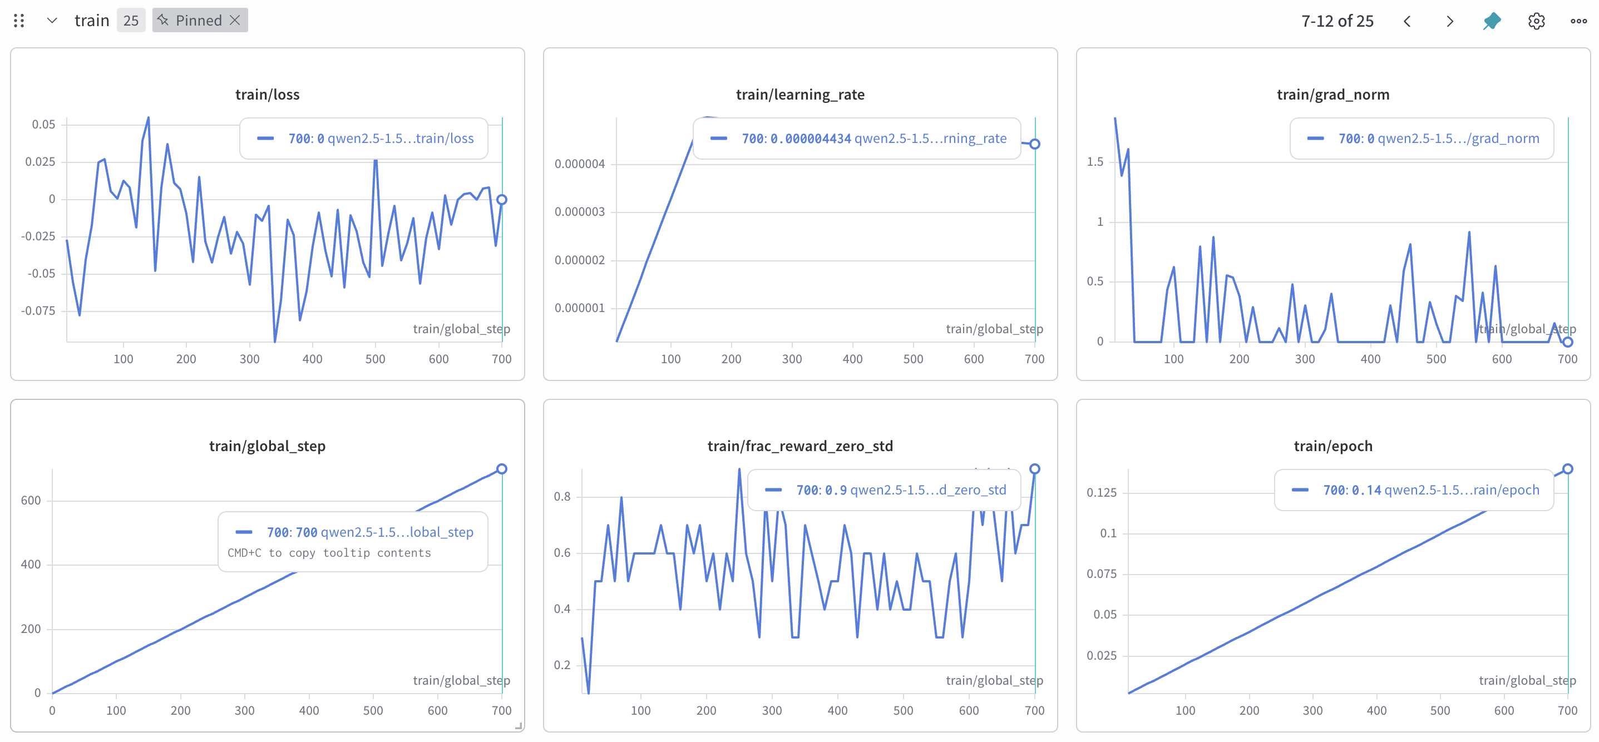
Task: Collapse the train section chevron
Action: pos(52,21)
